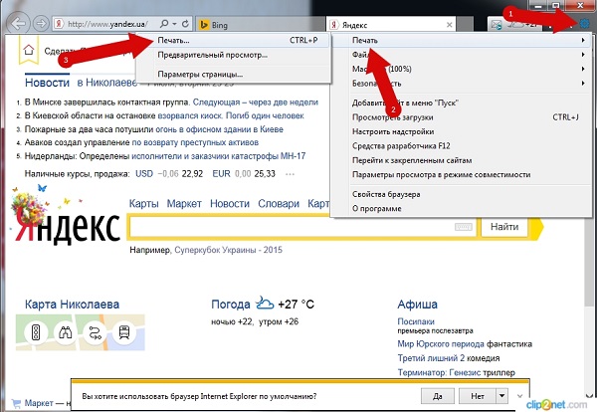Image resolution: width=597 pixels, height=412 pixels.
Task: Click the home icon on Yandex page
Action: pyautogui.click(x=28, y=49)
